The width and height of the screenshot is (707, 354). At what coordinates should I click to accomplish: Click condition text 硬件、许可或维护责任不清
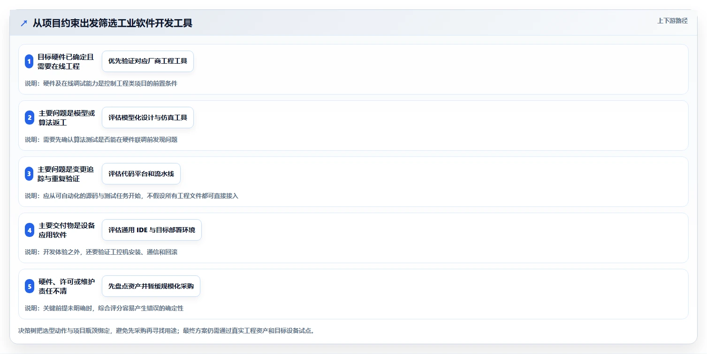[x=67, y=286]
